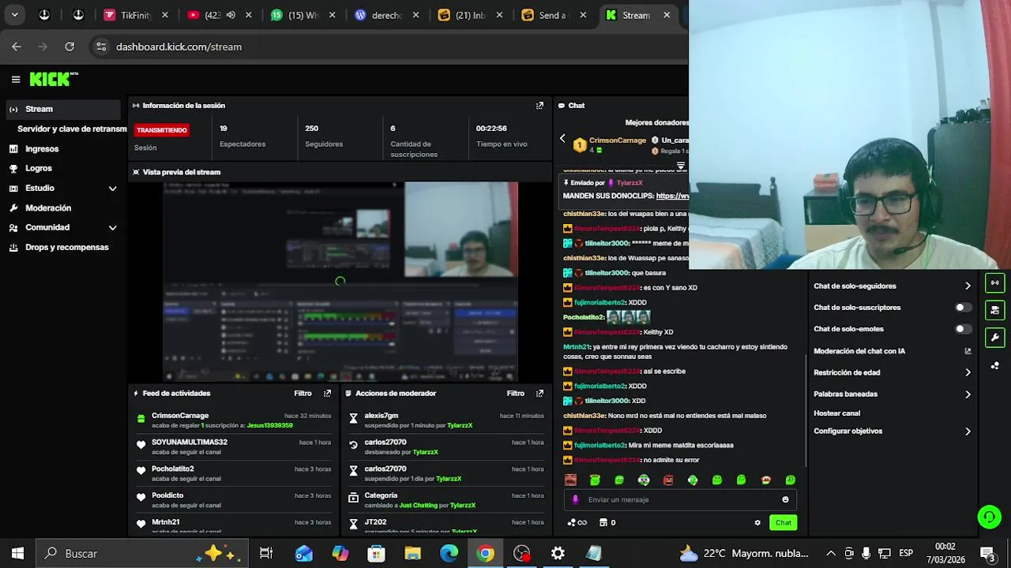Click the TRANSMITIENDO status badge
Viewport: 1011px width, 568px height.
[x=162, y=130]
